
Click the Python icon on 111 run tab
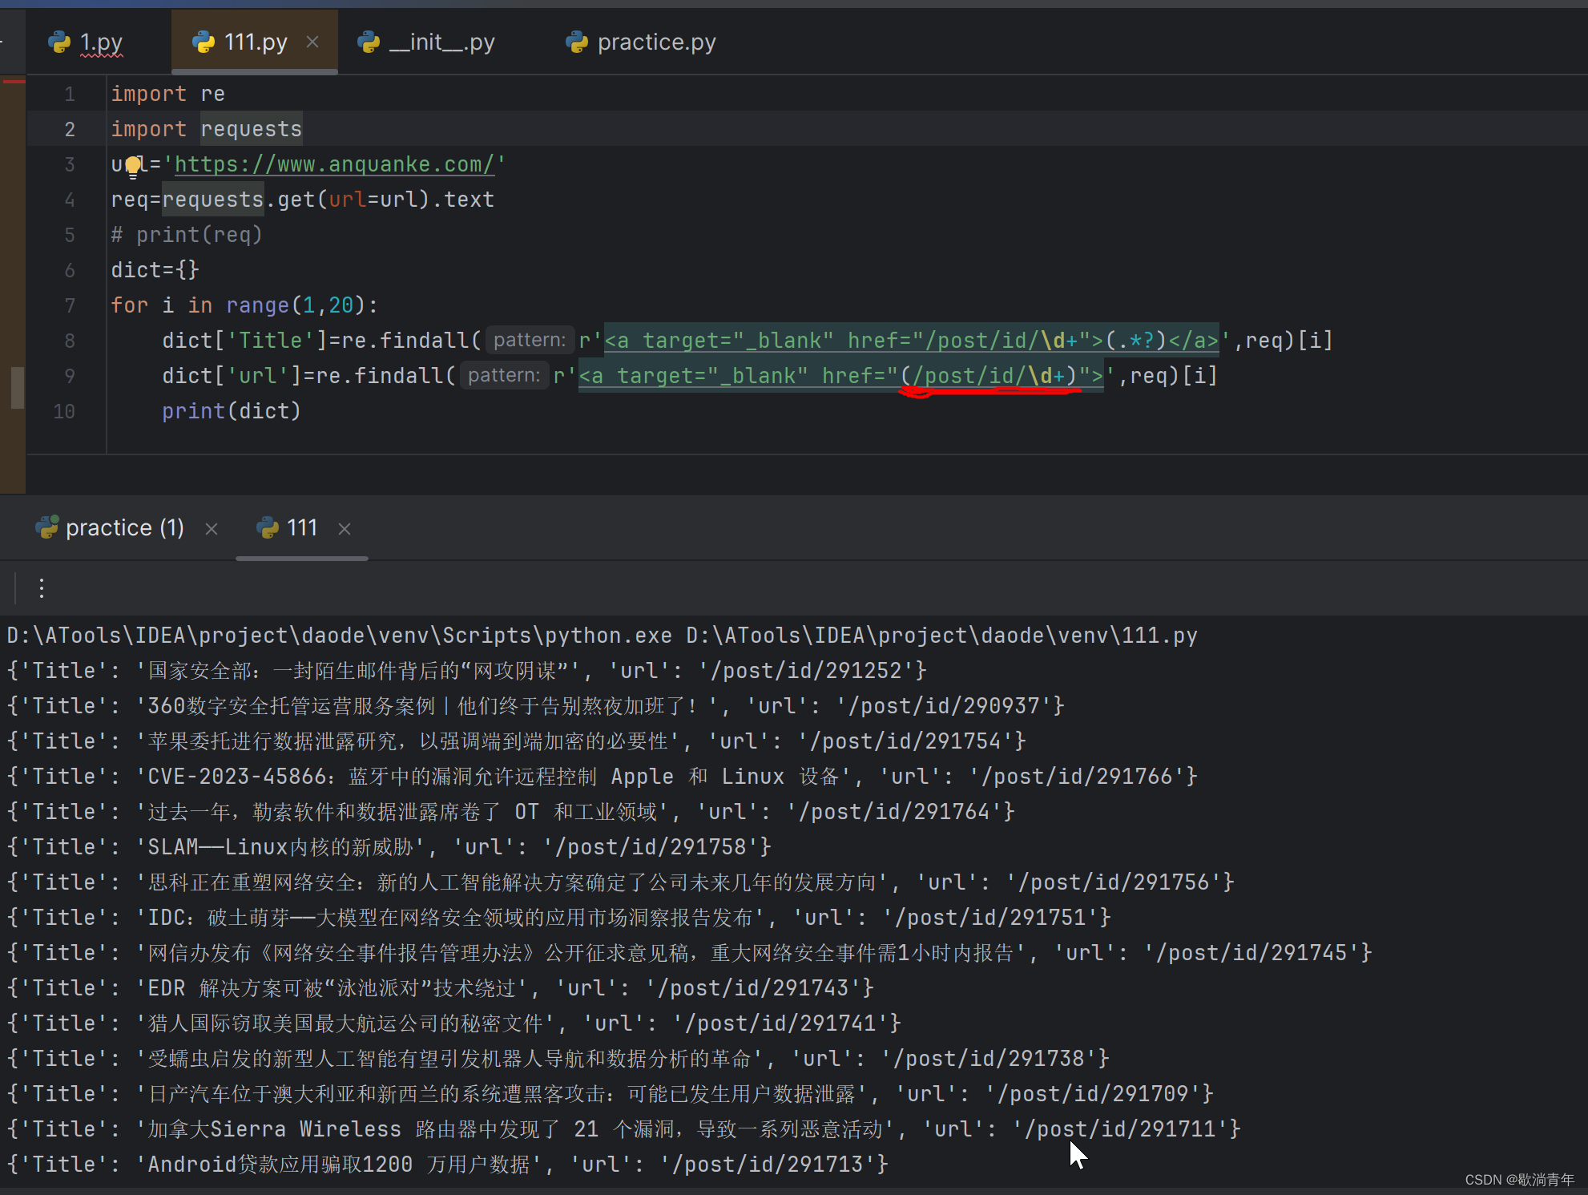click(x=268, y=528)
